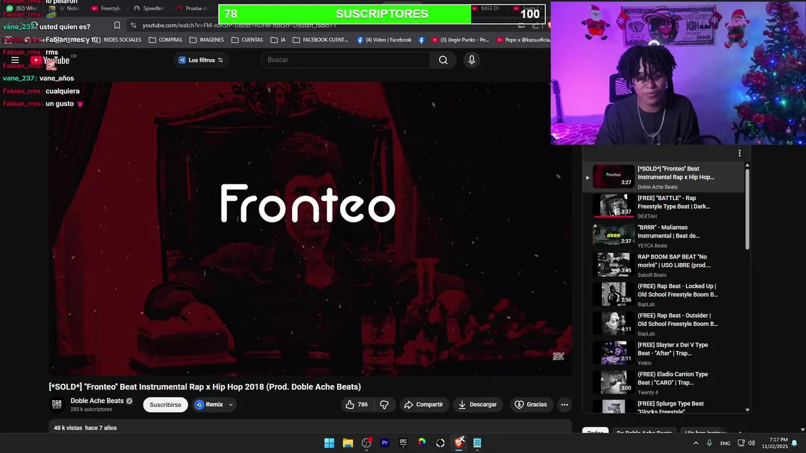
Task: Bookmark this page using address bar icon
Action: (x=117, y=25)
